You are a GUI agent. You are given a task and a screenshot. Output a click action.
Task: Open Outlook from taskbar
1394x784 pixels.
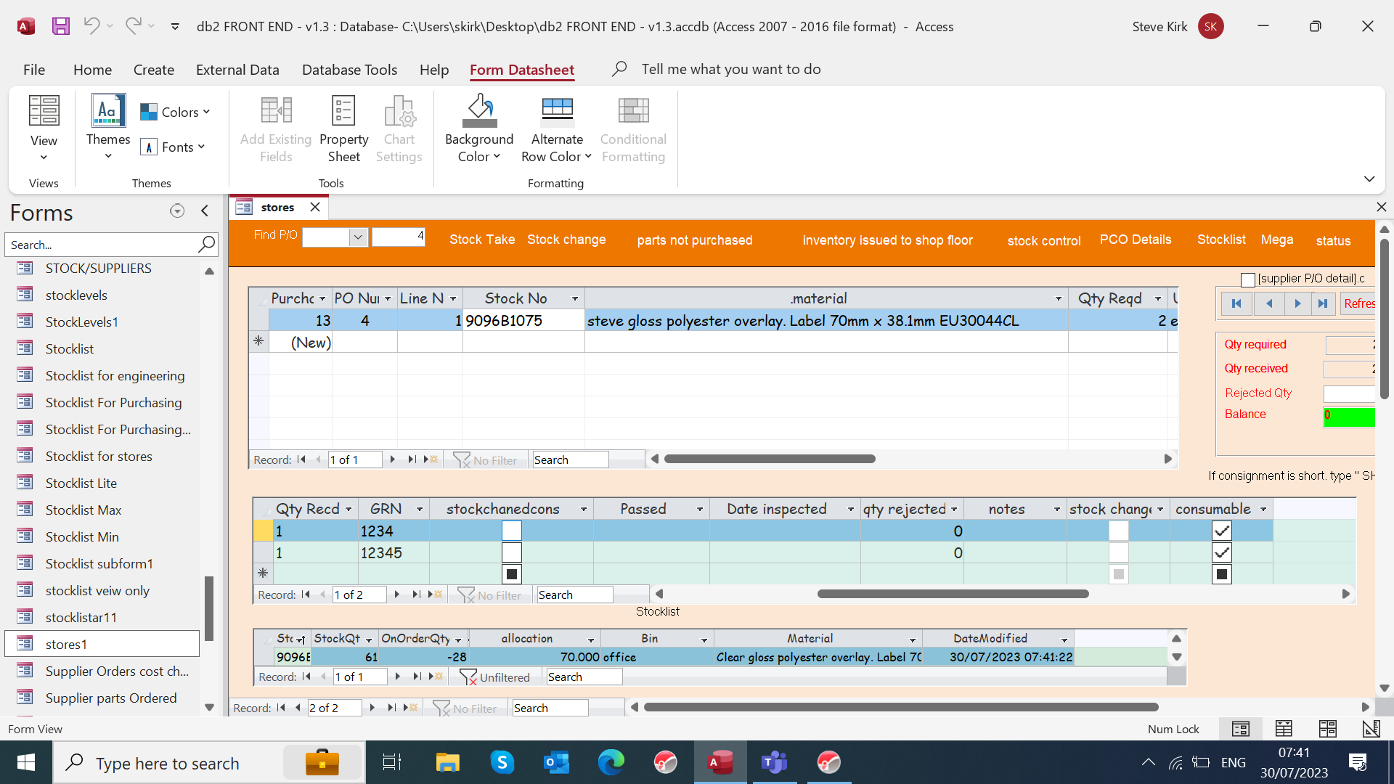click(x=557, y=762)
